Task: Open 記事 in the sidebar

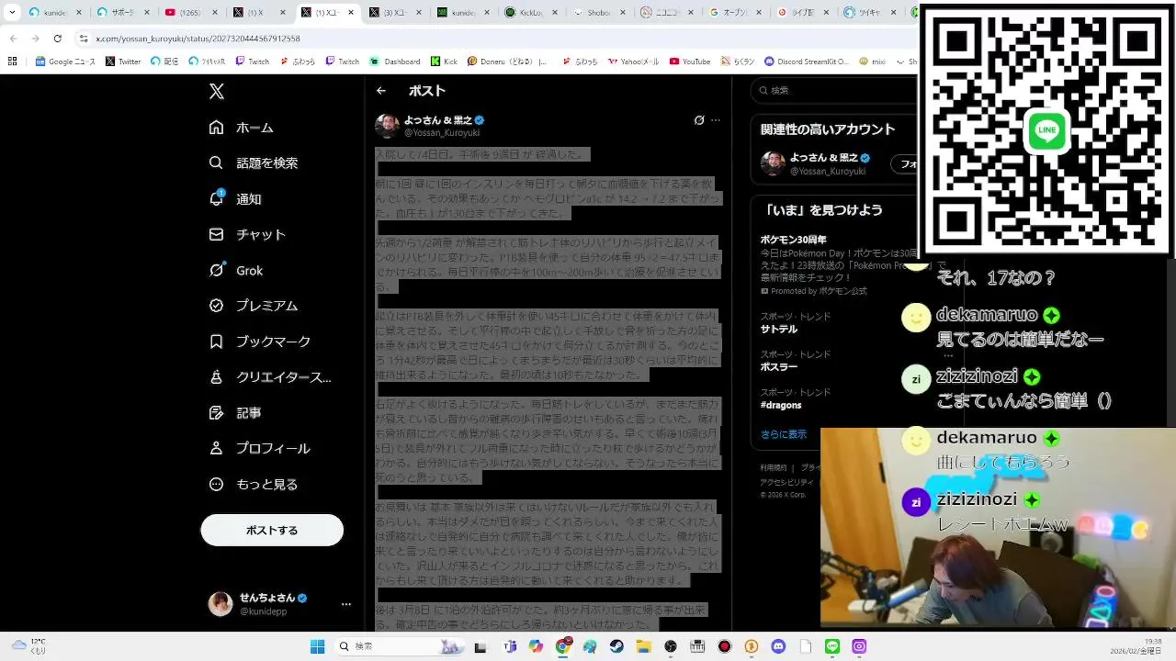Action: pyautogui.click(x=235, y=413)
